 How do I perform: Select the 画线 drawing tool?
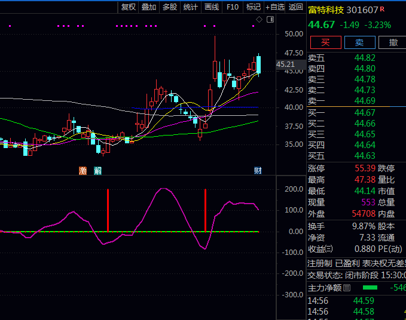pos(212,7)
